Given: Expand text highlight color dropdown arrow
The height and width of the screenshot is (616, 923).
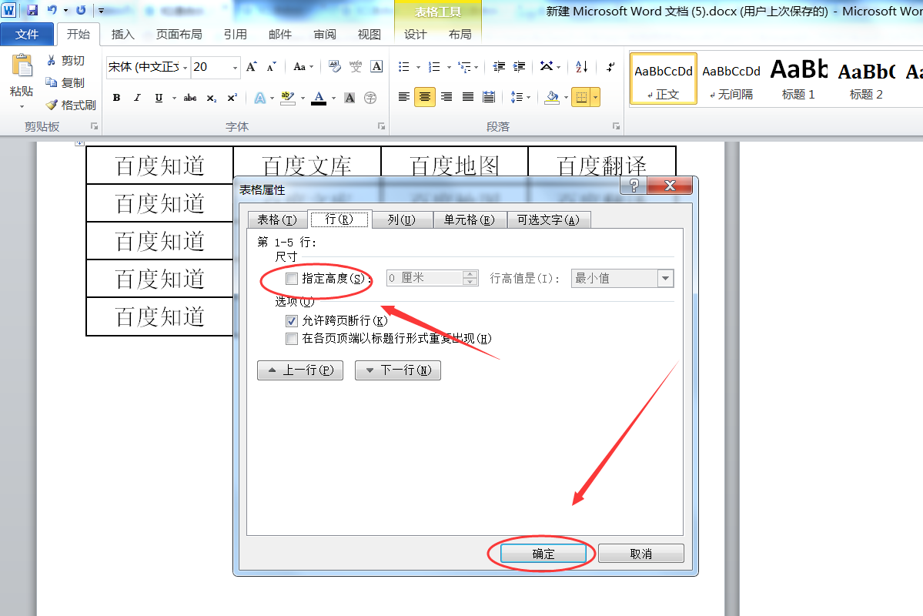Looking at the screenshot, I should [x=303, y=98].
